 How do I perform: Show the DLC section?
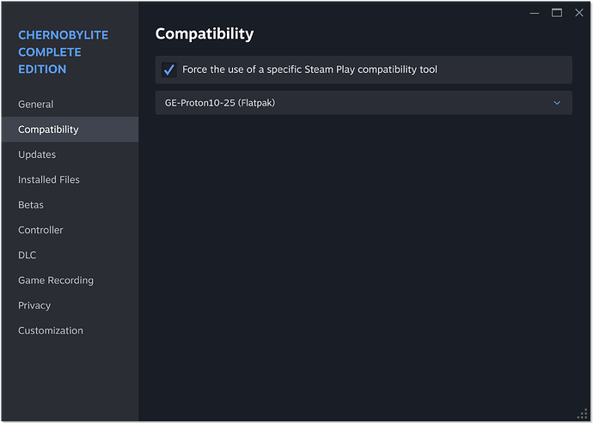(x=28, y=256)
